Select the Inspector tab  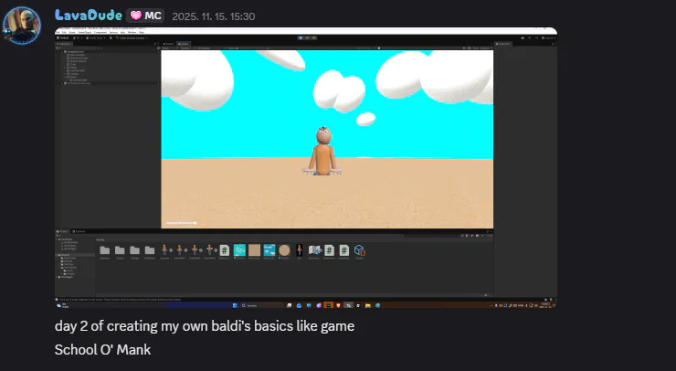click(x=503, y=44)
